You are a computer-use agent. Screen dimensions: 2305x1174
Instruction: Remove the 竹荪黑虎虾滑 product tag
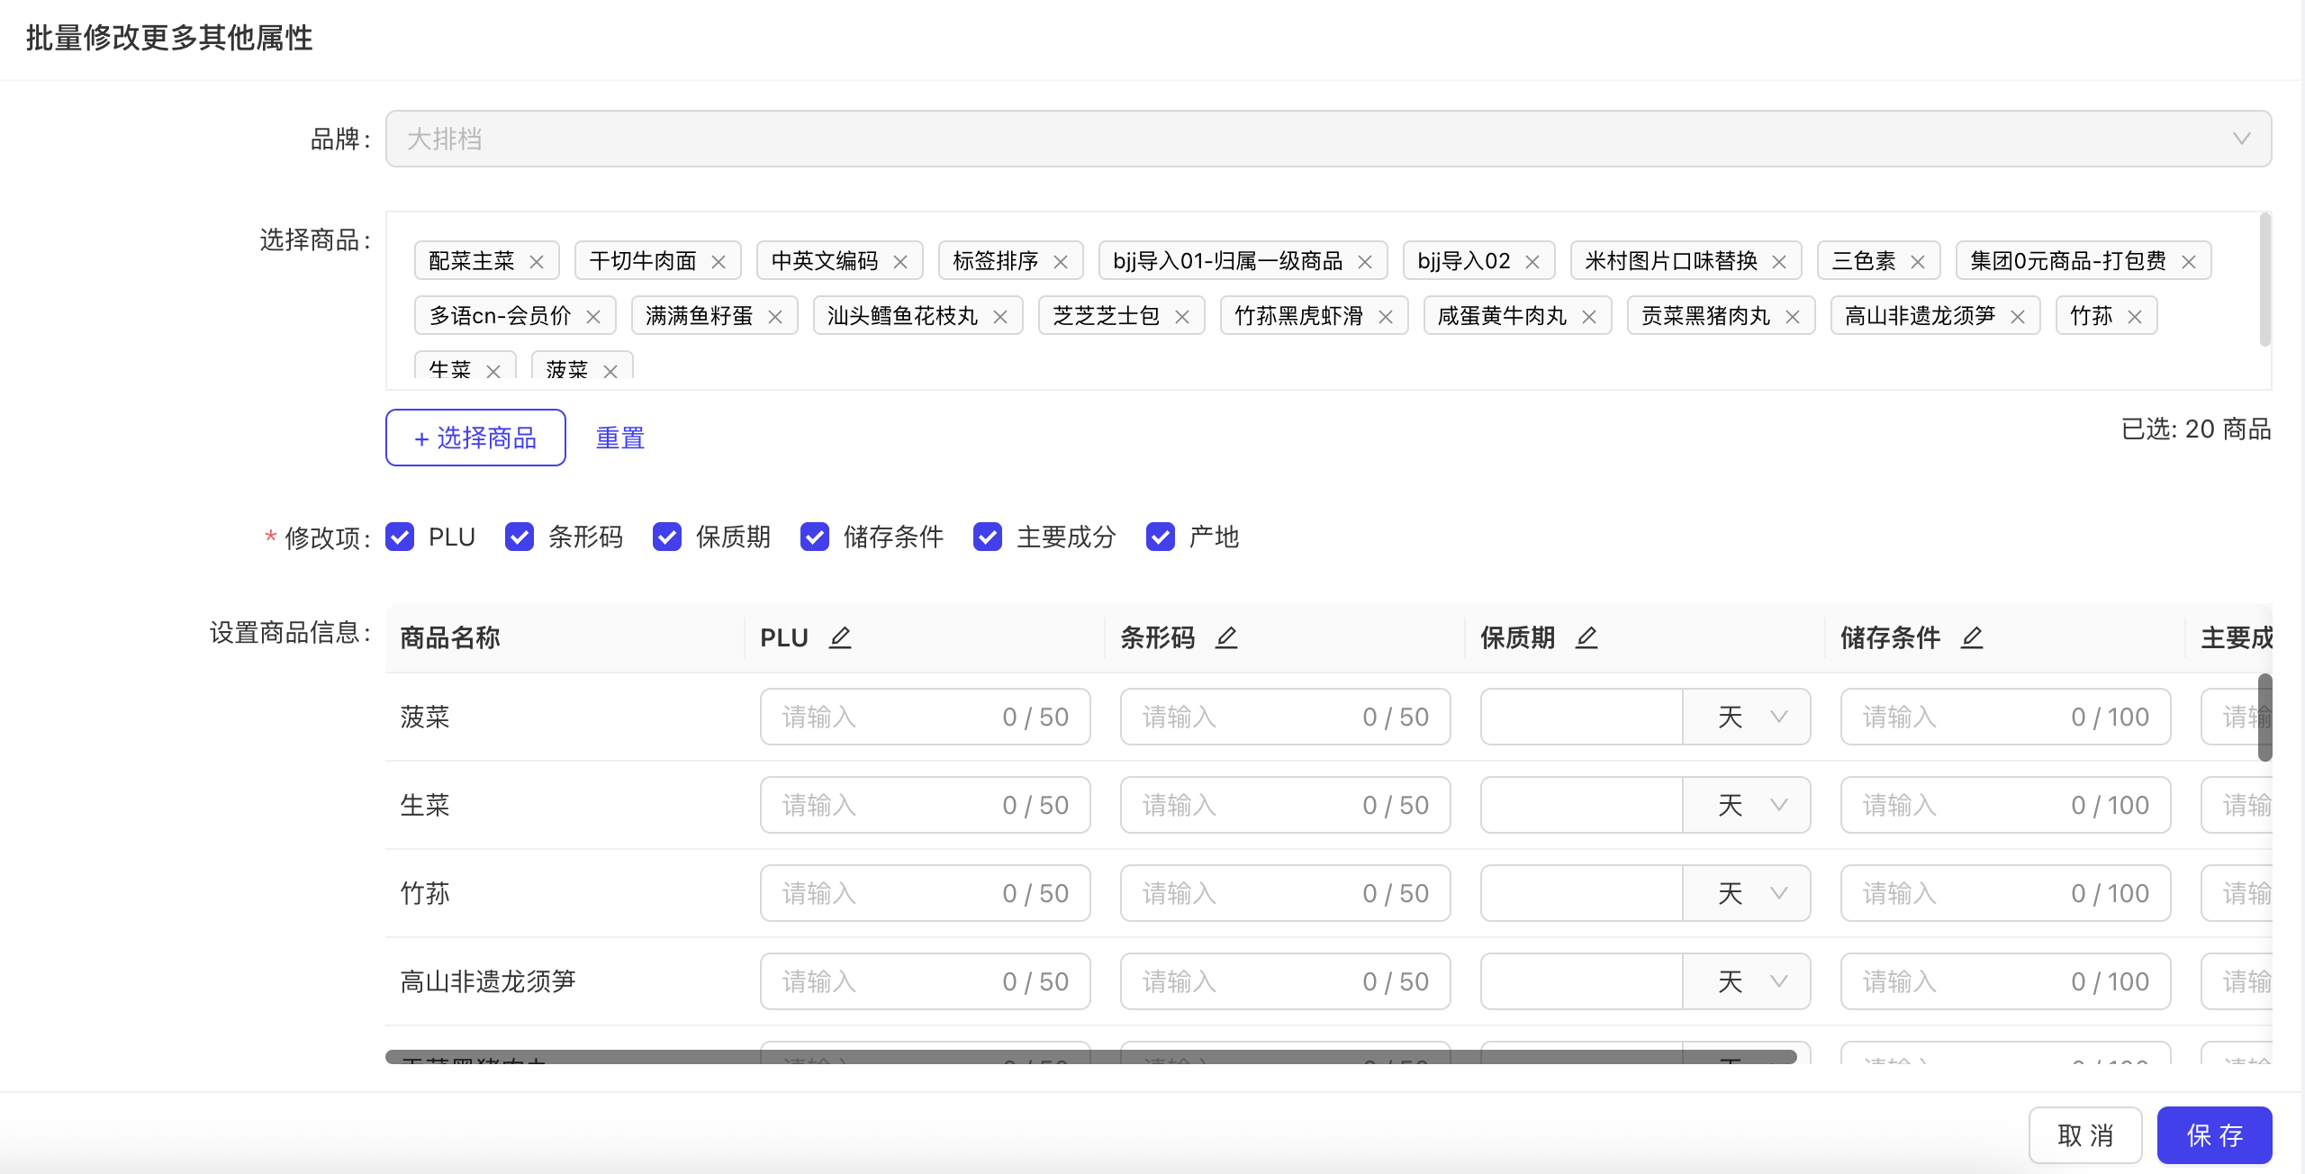pyautogui.click(x=1386, y=317)
